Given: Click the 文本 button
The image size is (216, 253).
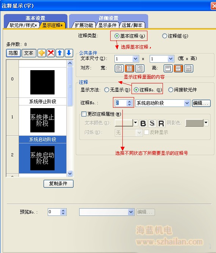Looking at the screenshot, I should pos(29,53).
